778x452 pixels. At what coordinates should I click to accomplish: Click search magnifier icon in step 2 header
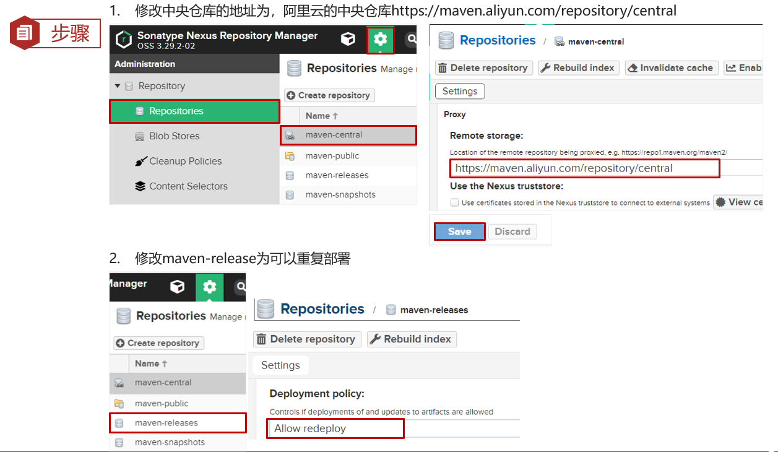(240, 287)
